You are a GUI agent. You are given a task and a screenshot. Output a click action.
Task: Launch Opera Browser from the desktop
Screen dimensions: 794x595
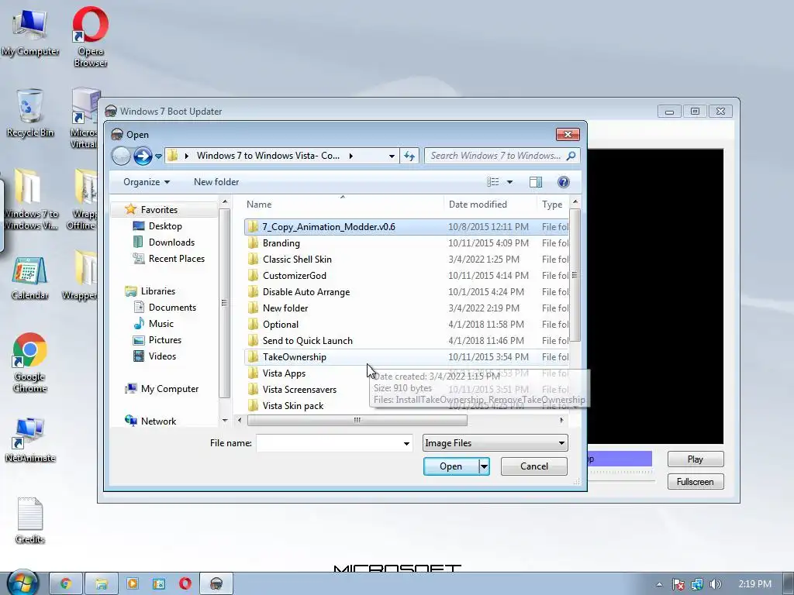pos(90,36)
